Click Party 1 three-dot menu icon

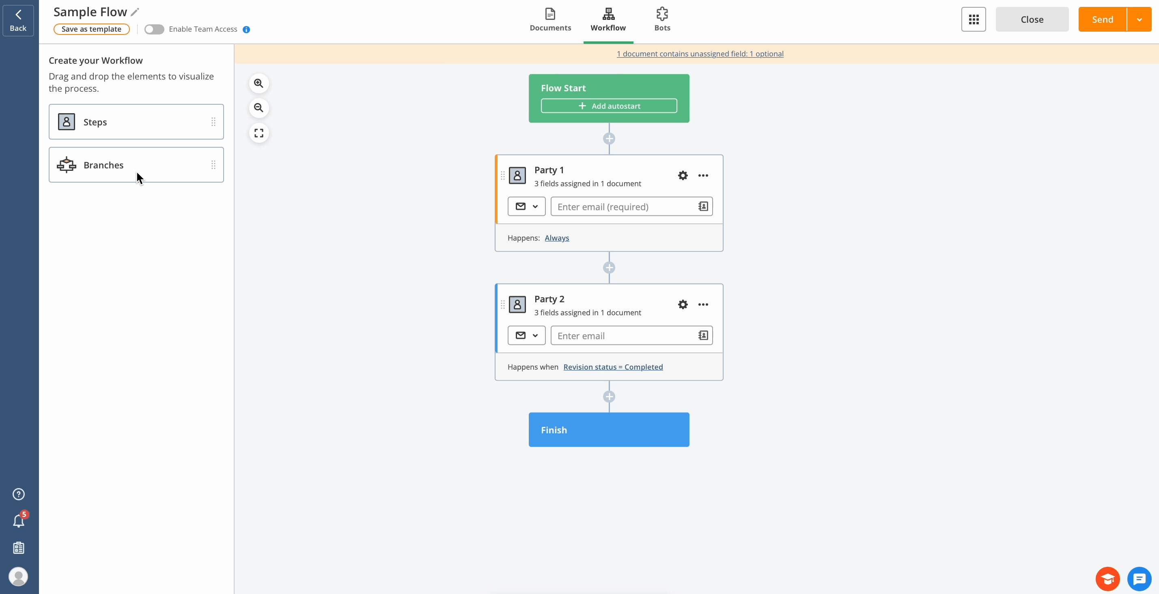click(703, 175)
